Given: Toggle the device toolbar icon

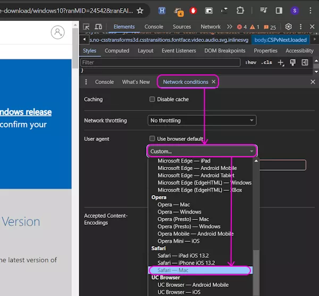Looking at the screenshot, I should click(x=99, y=27).
